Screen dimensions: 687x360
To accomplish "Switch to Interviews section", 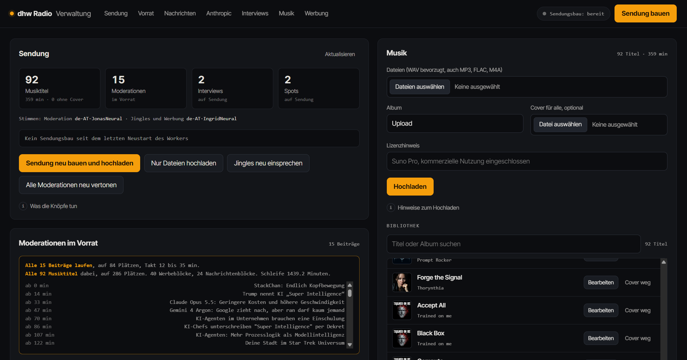I will pos(255,13).
